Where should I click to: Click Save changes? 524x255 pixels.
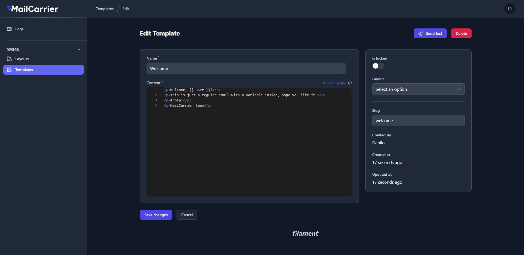coord(156,215)
